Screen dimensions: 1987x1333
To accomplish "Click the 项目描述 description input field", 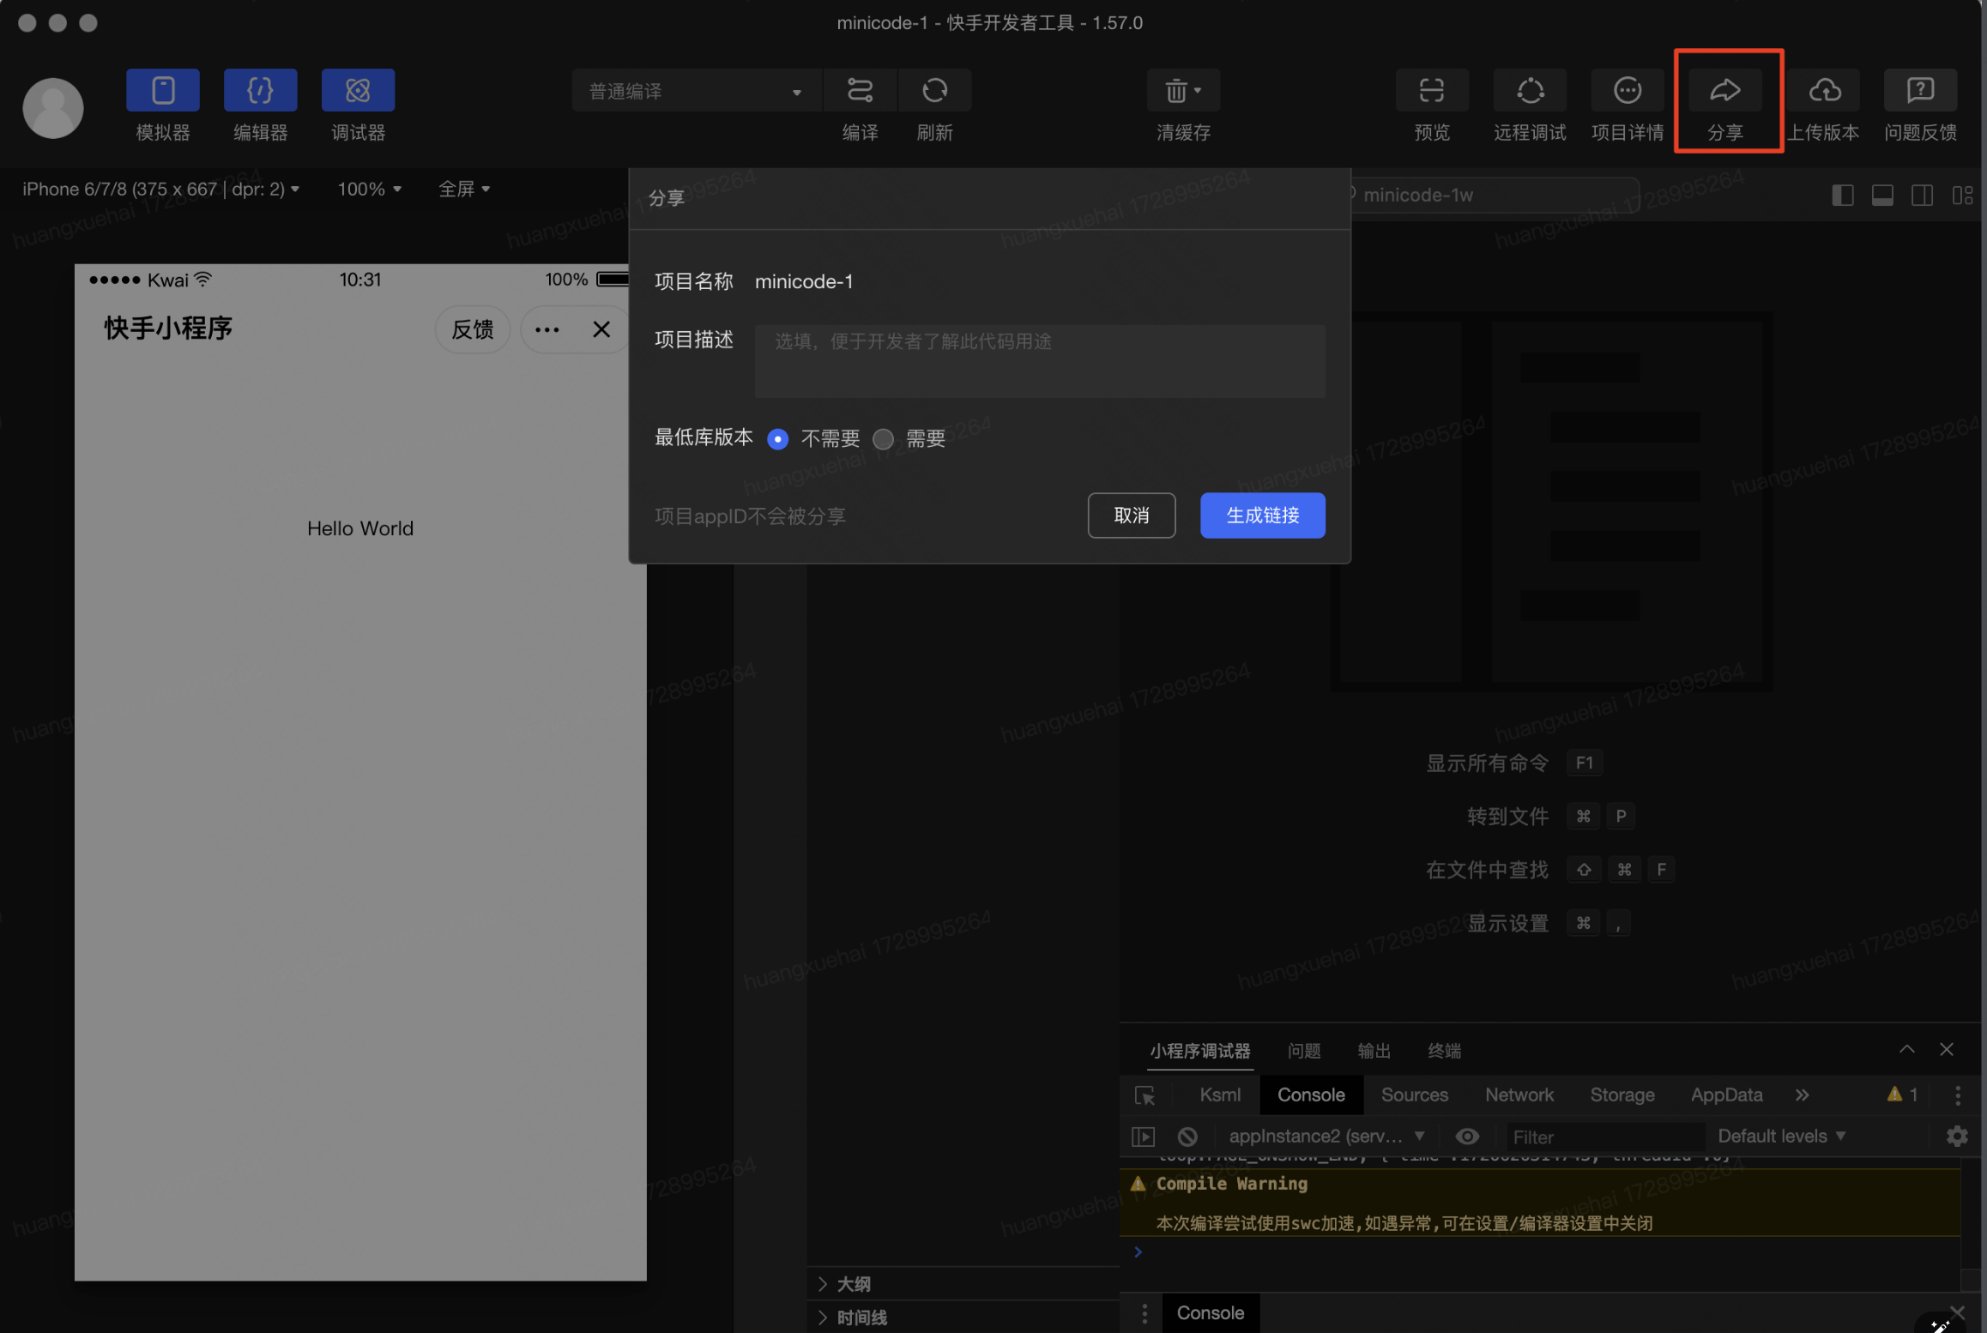I will point(1040,361).
